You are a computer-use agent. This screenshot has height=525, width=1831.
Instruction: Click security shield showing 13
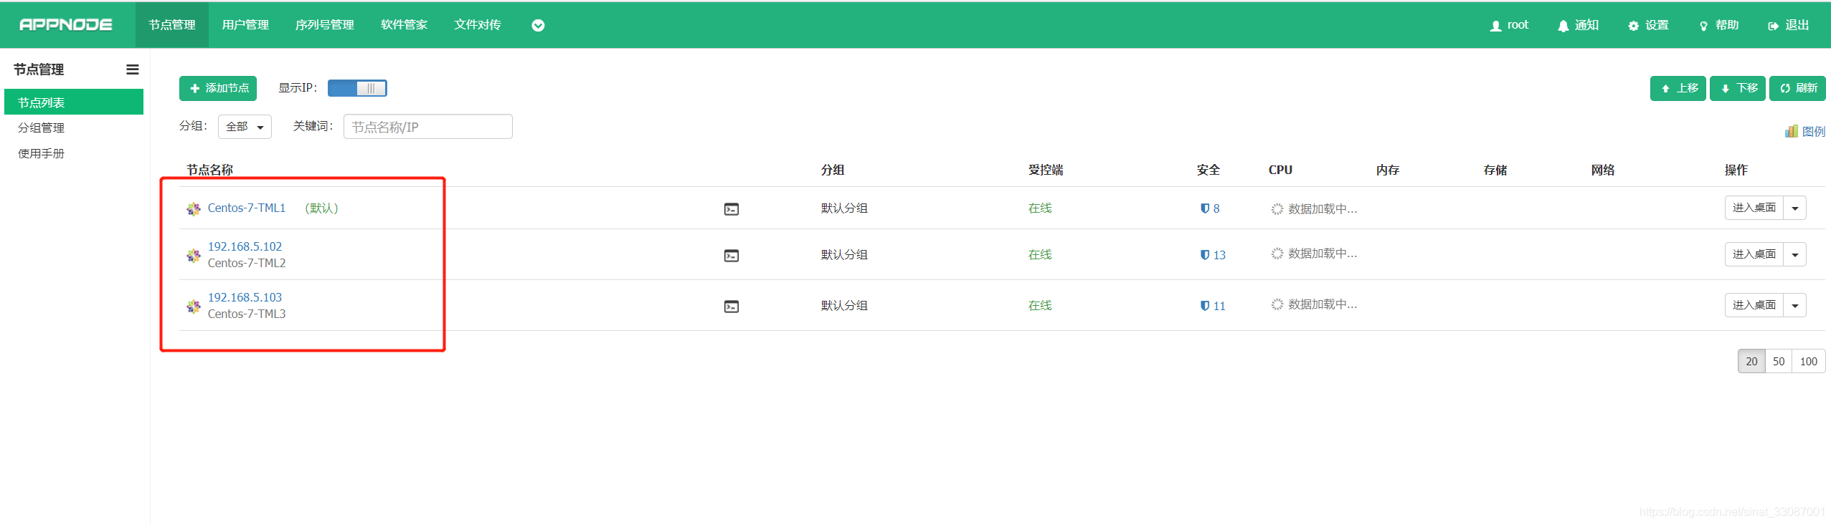pos(1213,255)
